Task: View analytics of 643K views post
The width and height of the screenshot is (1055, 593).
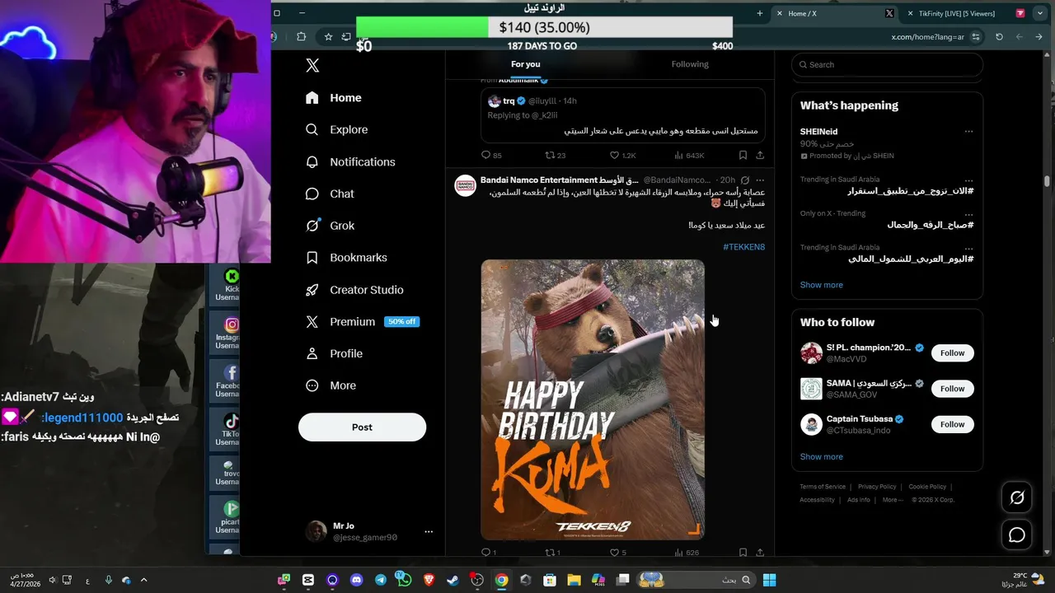Action: 689,155
